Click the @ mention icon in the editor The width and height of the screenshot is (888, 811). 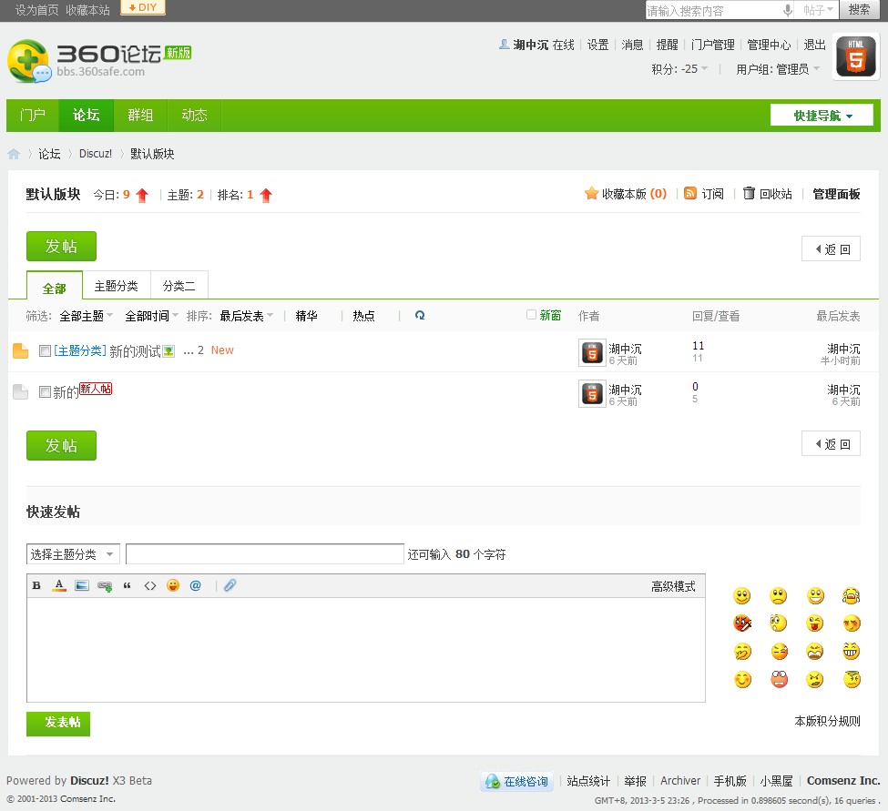tap(196, 586)
